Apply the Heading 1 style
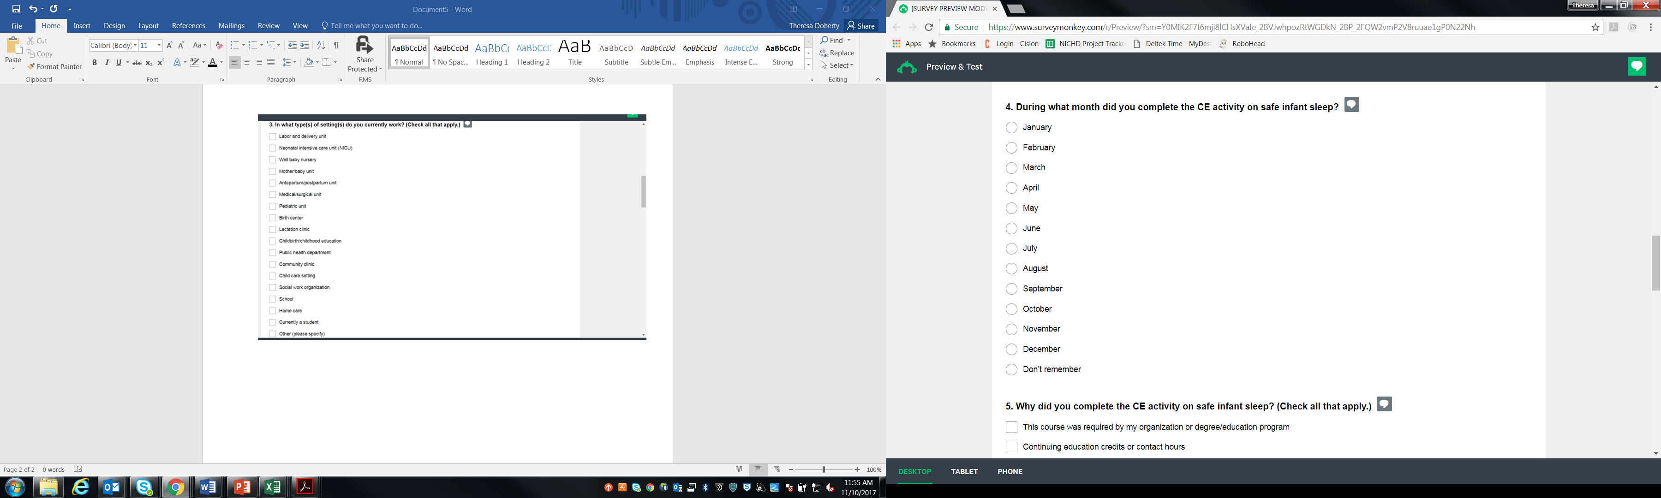 point(492,53)
